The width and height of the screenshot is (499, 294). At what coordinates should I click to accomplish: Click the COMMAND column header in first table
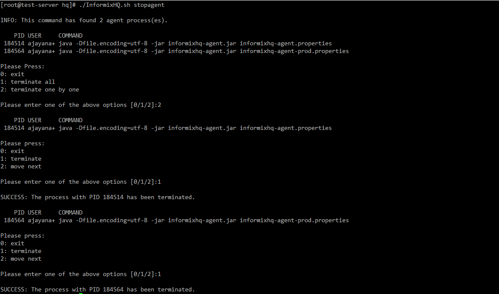point(70,35)
